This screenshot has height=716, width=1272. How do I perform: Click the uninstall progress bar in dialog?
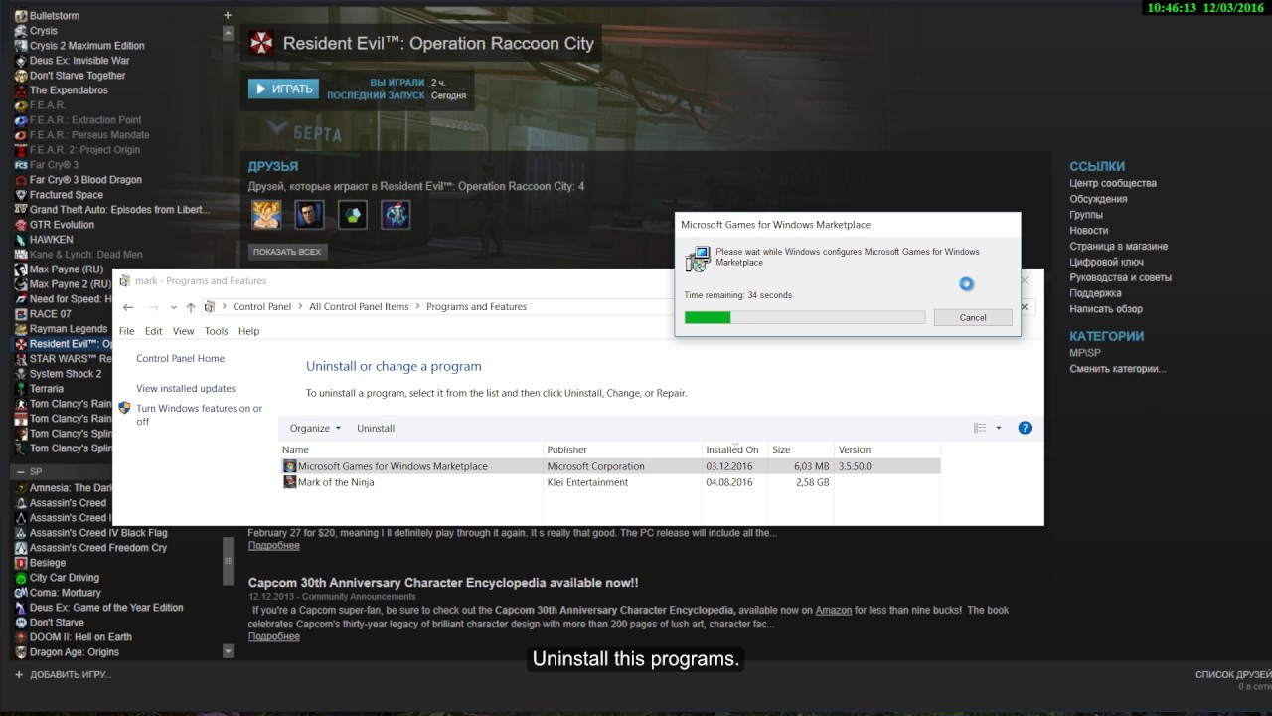805,317
